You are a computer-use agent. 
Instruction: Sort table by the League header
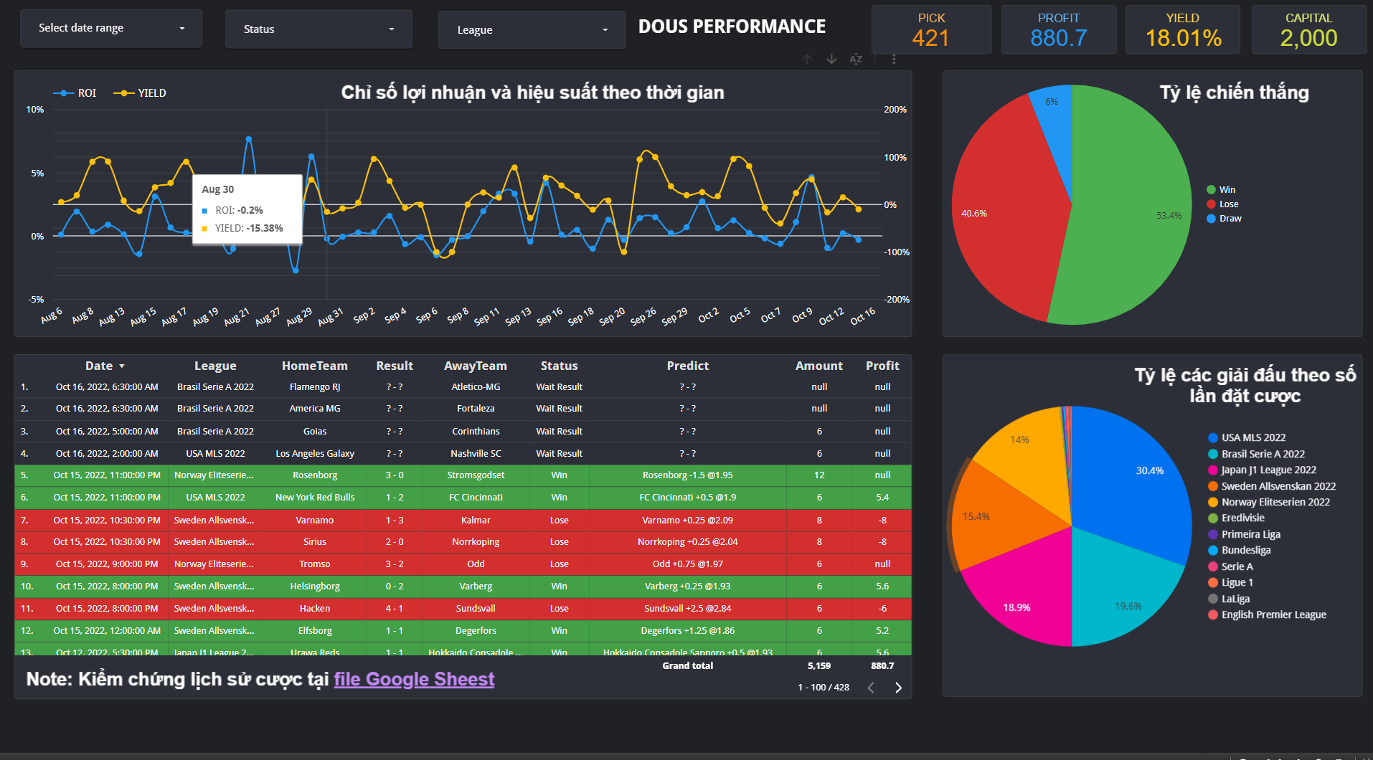tap(215, 366)
